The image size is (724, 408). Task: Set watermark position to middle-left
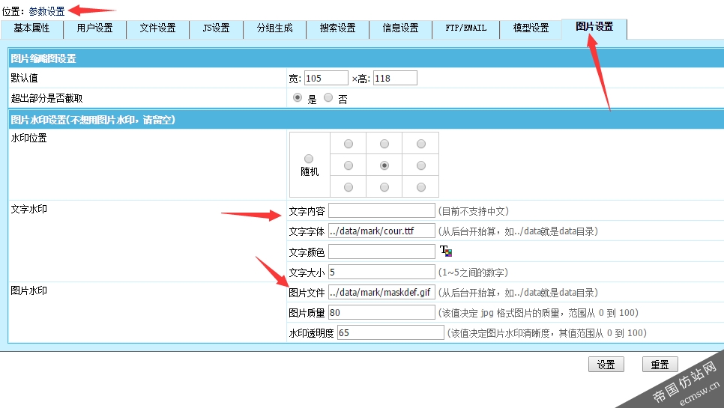point(349,165)
